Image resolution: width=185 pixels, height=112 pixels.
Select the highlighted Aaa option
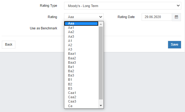pyautogui.click(x=81, y=24)
